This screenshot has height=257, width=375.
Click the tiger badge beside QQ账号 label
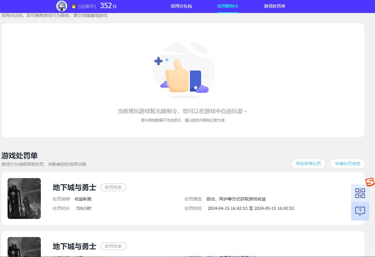click(73, 6)
